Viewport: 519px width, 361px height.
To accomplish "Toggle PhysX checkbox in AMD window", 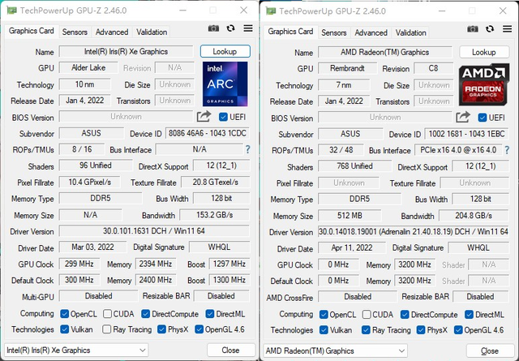I will click(421, 330).
